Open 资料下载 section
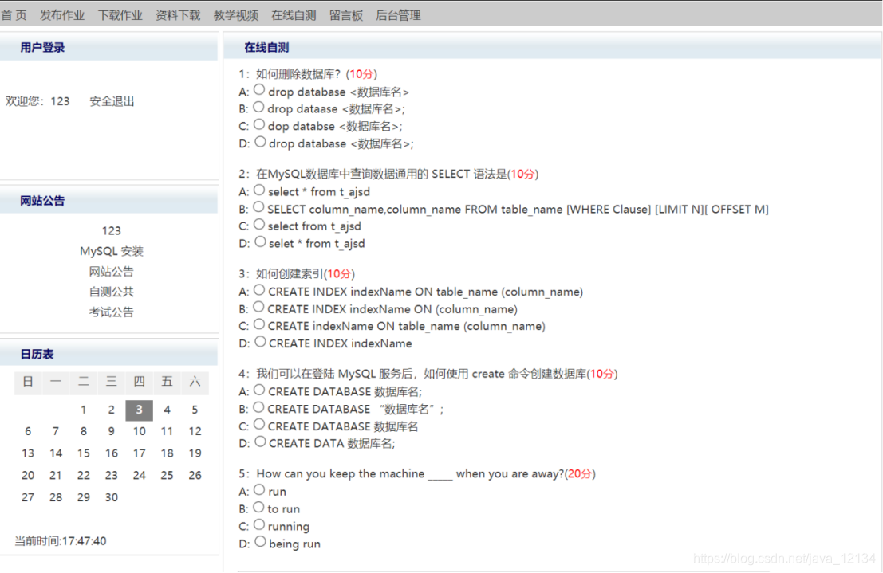This screenshot has height=573, width=883. pos(178,15)
